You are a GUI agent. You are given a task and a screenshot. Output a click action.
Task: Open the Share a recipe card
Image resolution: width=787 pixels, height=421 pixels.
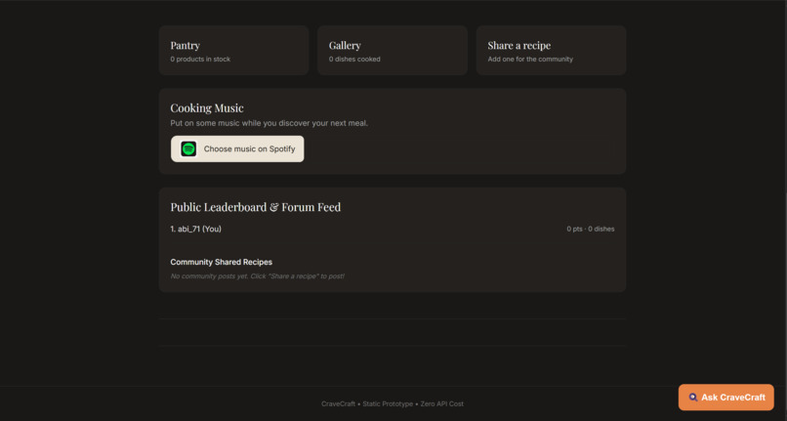551,51
